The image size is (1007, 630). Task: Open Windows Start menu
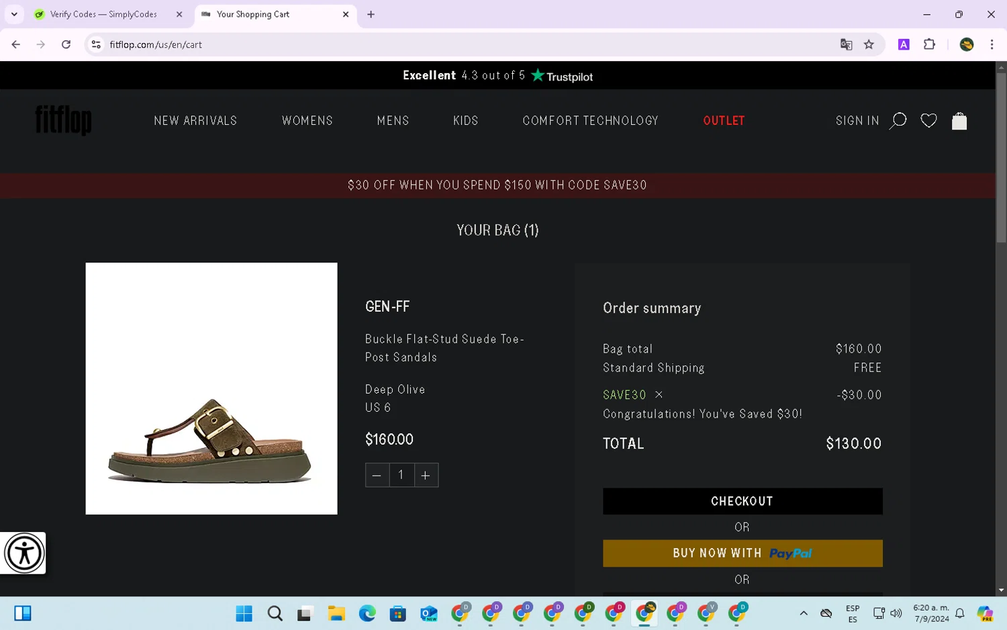click(x=244, y=613)
